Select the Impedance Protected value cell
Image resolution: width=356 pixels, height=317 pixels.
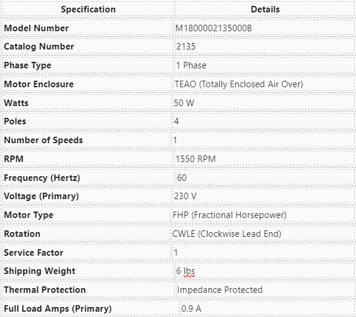(220, 290)
